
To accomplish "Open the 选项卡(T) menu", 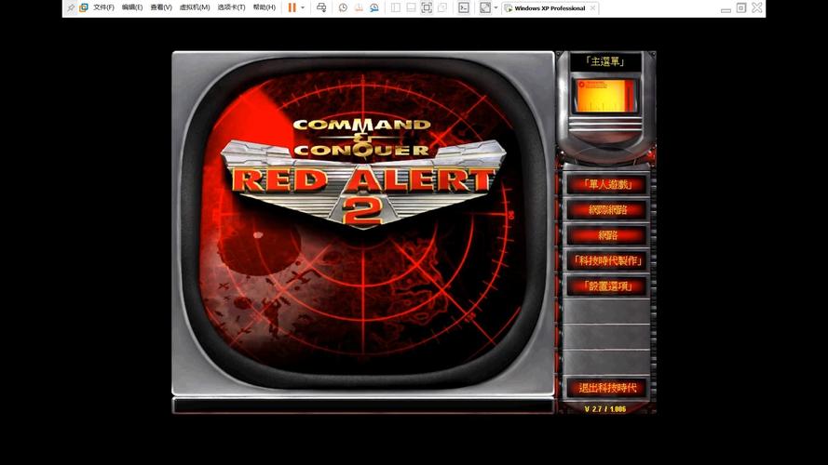I will click(x=231, y=7).
